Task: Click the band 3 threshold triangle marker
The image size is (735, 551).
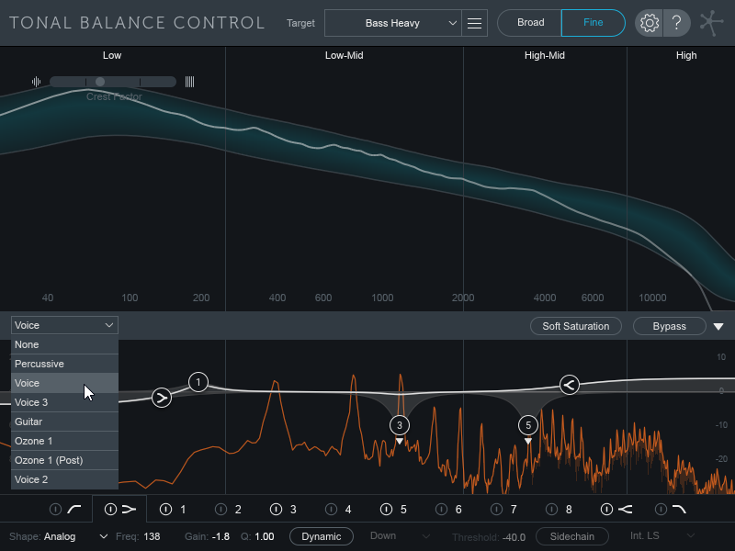Action: pyautogui.click(x=400, y=441)
